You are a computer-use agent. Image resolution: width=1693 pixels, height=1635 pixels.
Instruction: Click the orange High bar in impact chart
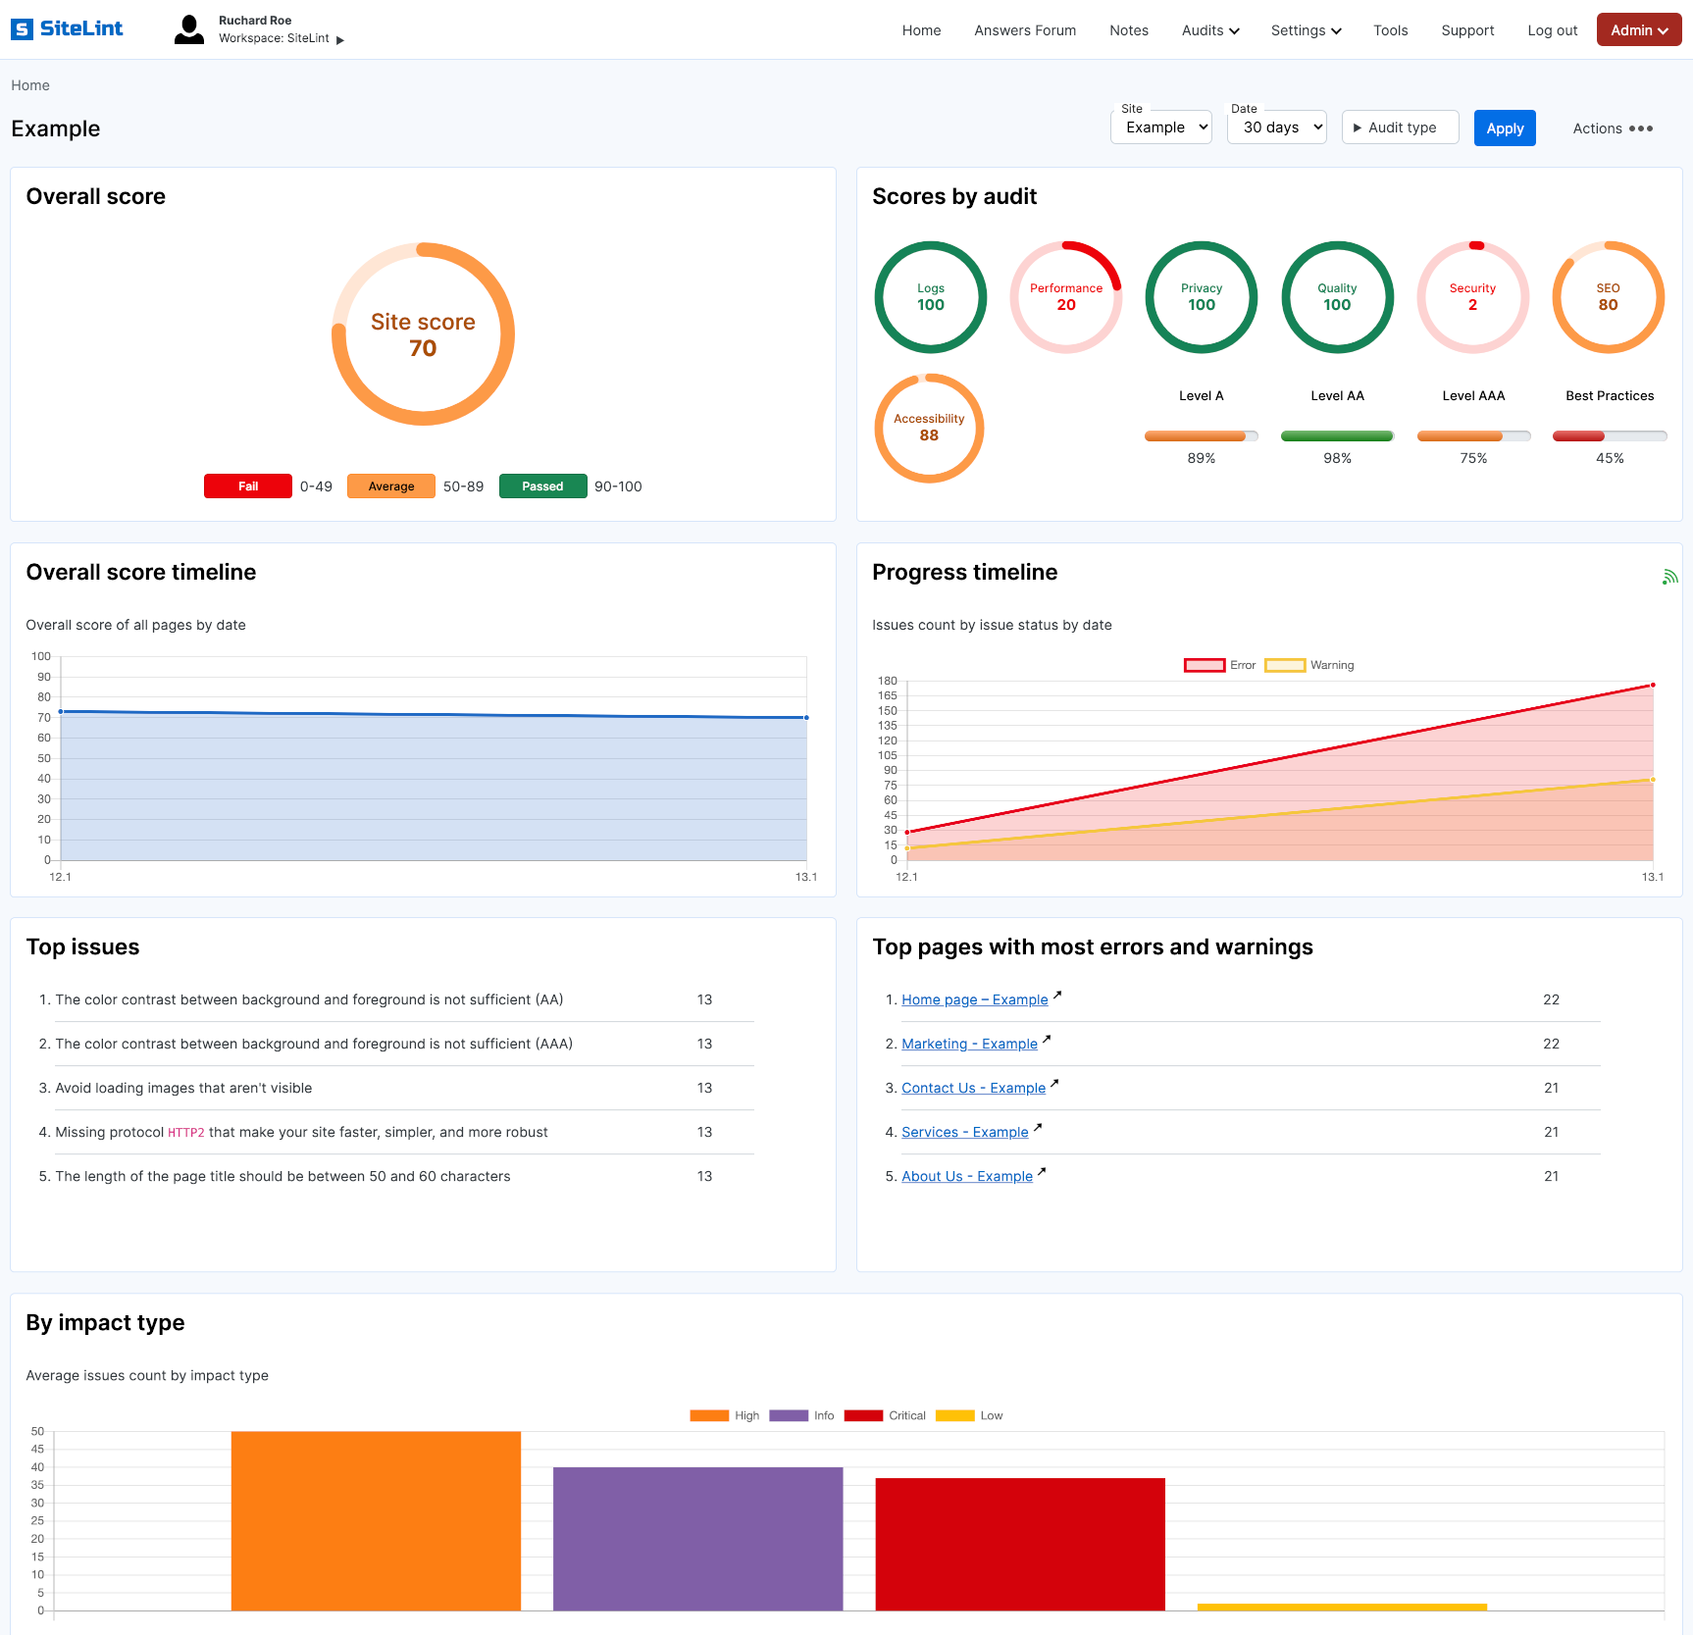(376, 1520)
